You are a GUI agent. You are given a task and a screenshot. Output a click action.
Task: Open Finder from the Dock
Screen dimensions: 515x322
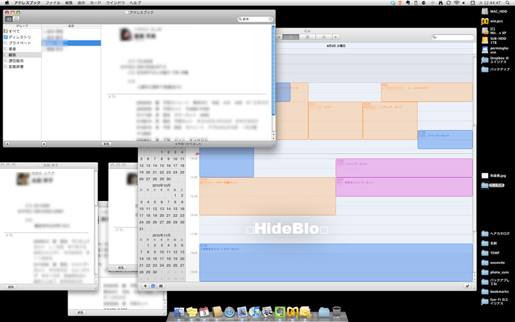(179, 311)
